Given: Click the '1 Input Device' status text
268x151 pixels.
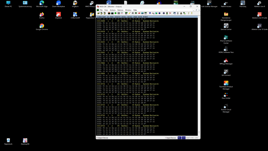Looking at the screenshot, I should pyautogui.click(x=171, y=138).
